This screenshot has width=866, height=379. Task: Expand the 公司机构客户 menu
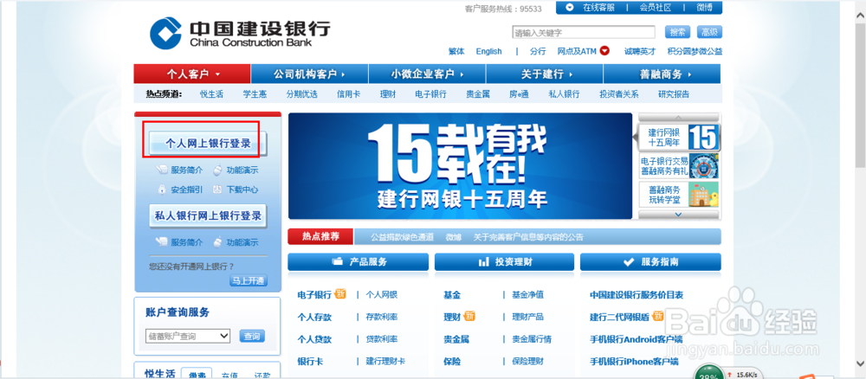[309, 74]
